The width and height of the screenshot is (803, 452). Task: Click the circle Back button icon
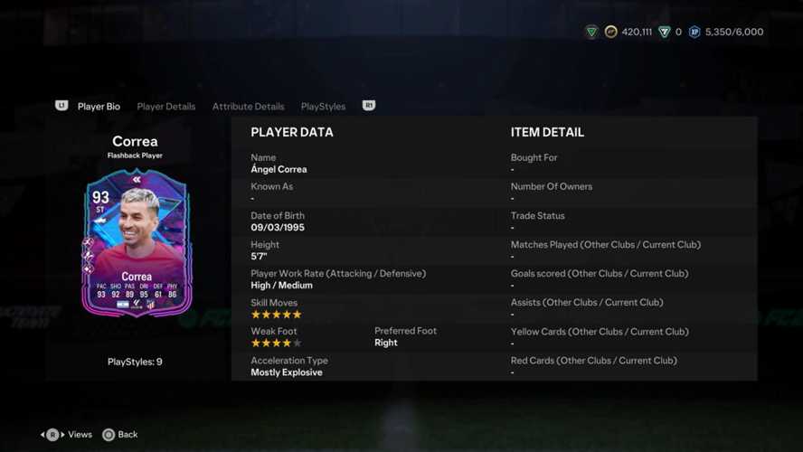point(108,435)
